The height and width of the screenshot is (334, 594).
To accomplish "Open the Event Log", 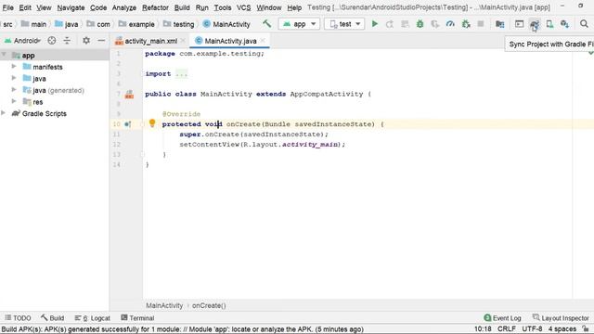I will pyautogui.click(x=503, y=318).
